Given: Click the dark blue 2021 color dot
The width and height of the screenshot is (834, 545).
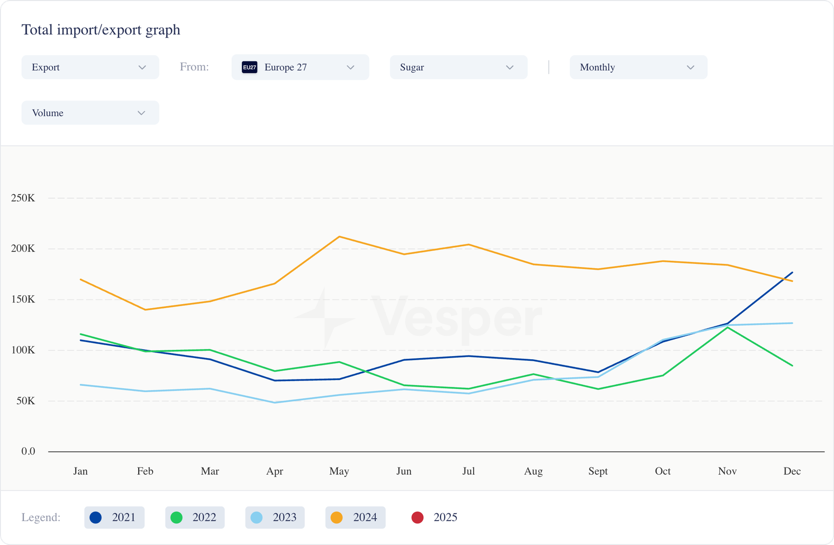Looking at the screenshot, I should tap(95, 517).
